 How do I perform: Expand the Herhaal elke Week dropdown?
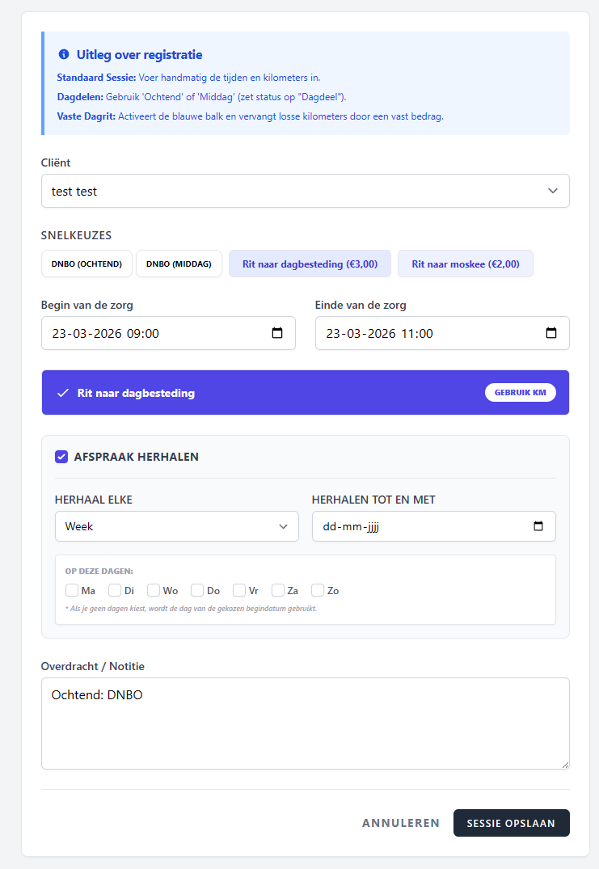click(x=175, y=526)
